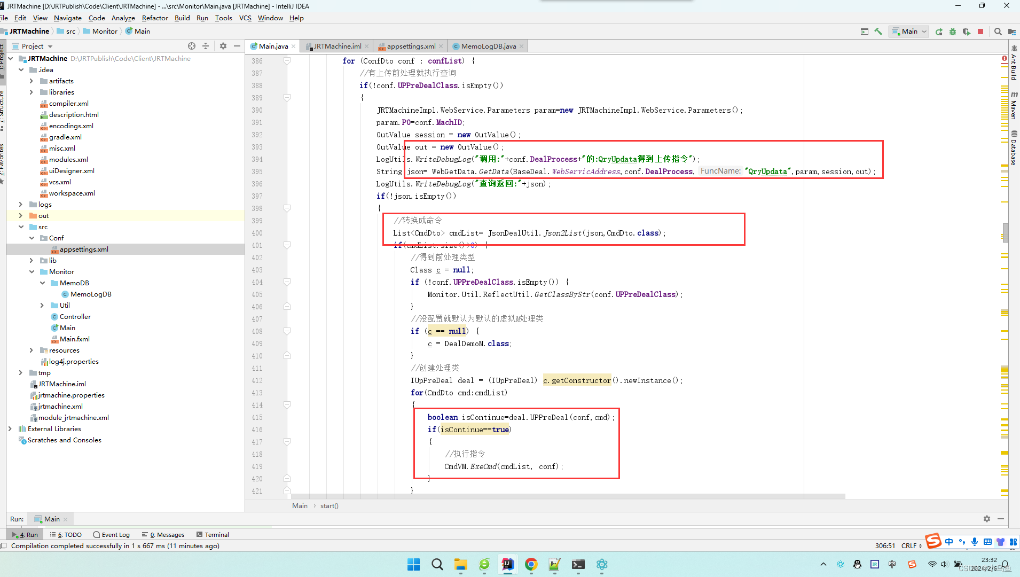Open File Explorer from the taskbar

pos(460,564)
